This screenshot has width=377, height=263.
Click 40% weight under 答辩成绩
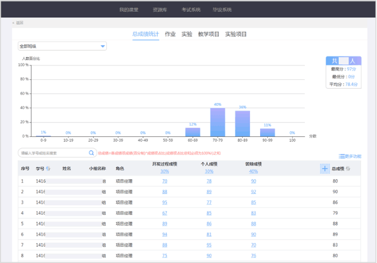[x=254, y=171]
